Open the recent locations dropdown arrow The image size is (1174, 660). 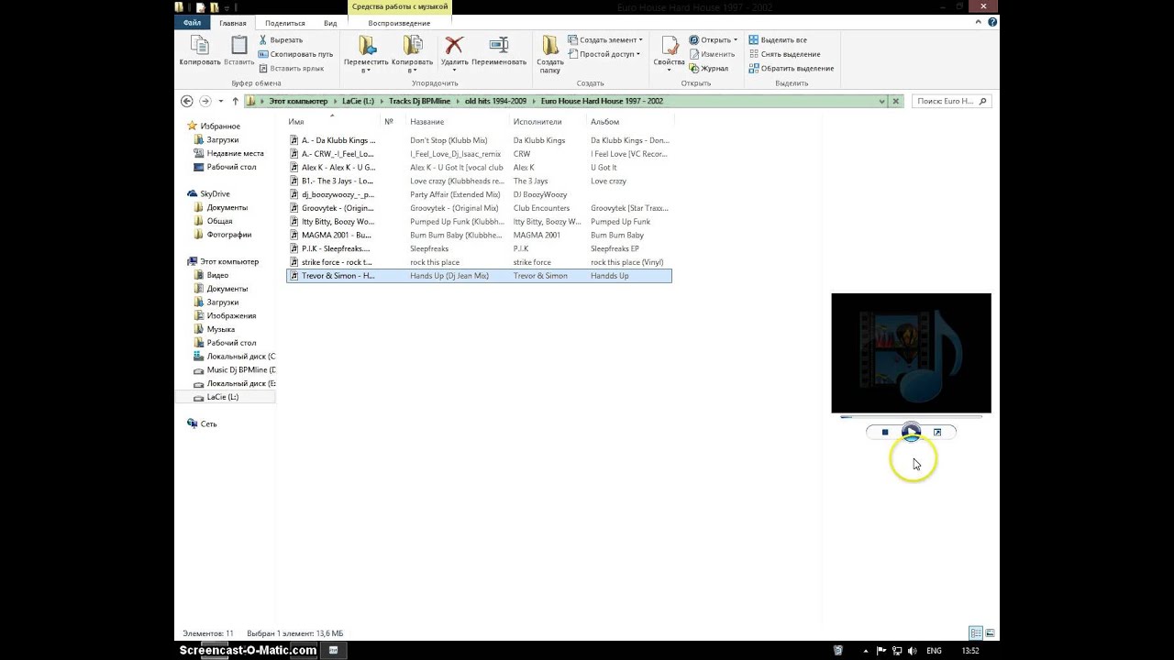(x=221, y=101)
